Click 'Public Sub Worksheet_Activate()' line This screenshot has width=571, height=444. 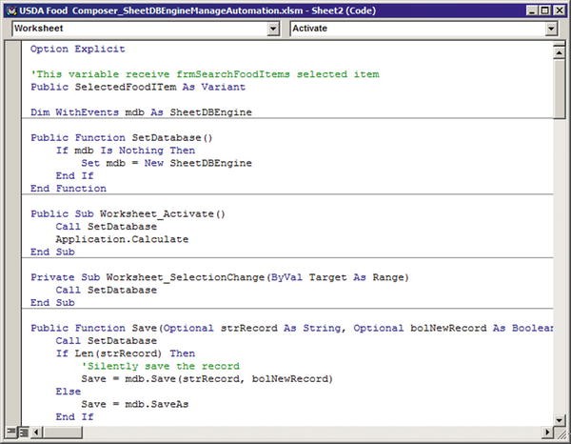pos(128,214)
